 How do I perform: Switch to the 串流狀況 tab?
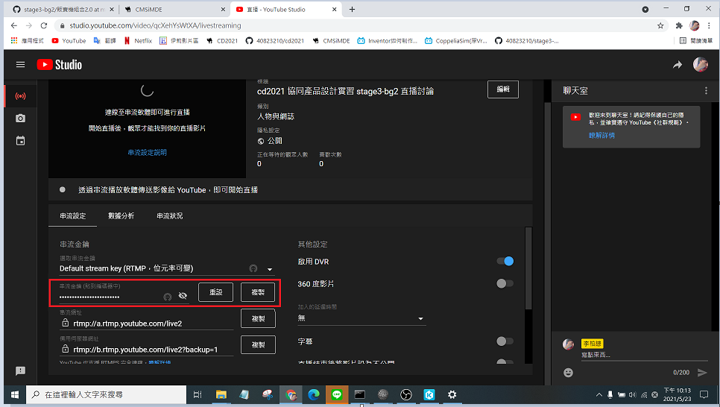169,216
